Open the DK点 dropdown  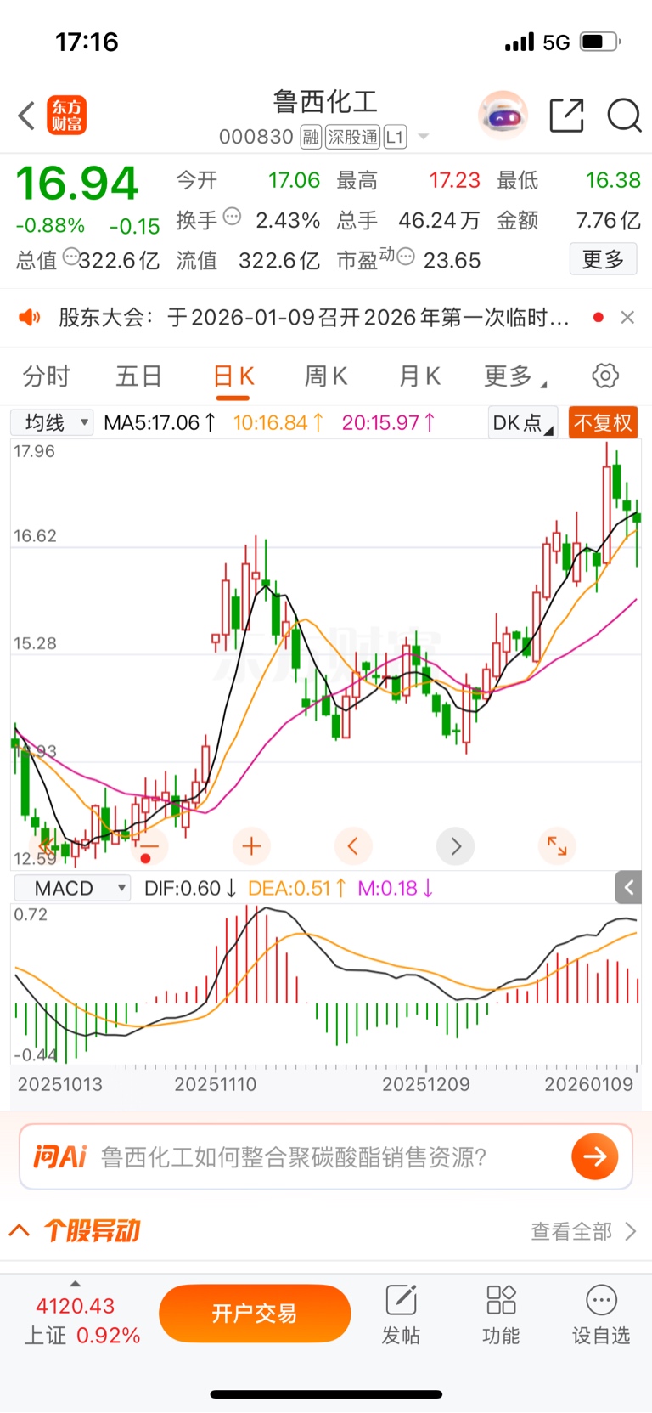(522, 422)
